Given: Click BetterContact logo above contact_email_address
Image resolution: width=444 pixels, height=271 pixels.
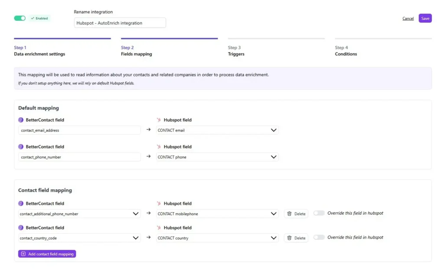Looking at the screenshot, I should pyautogui.click(x=21, y=120).
